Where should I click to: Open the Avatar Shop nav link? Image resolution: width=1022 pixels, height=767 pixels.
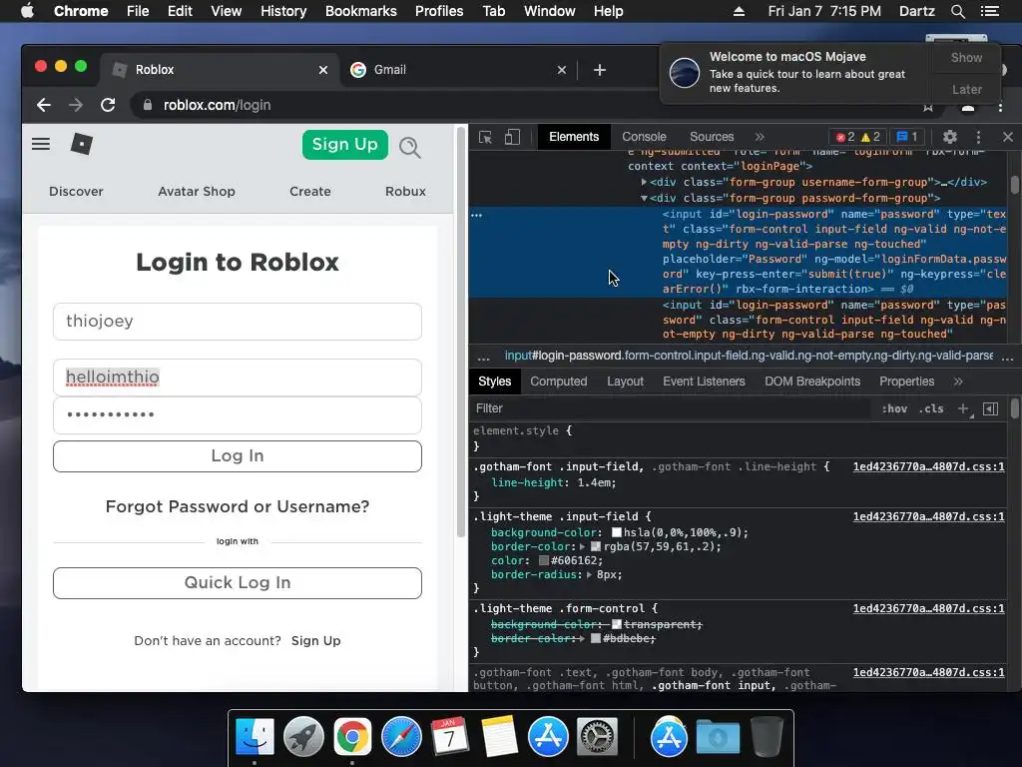tap(197, 192)
